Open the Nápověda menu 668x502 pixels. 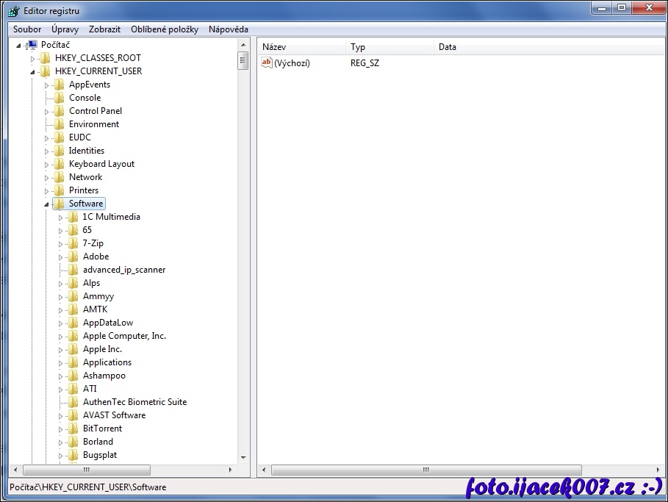(x=228, y=29)
